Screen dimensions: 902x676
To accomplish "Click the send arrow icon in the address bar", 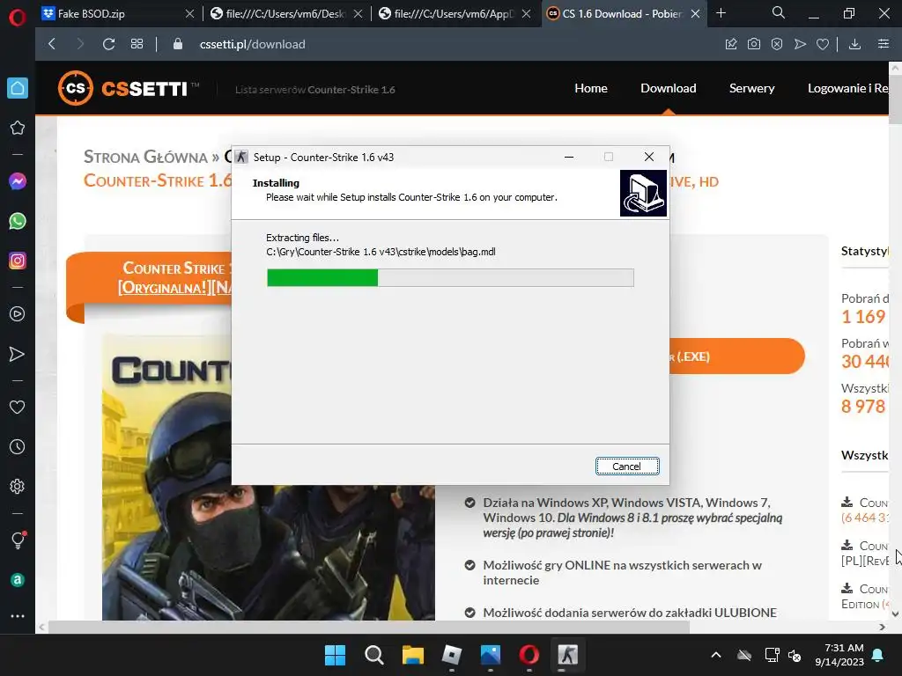I will click(x=800, y=44).
